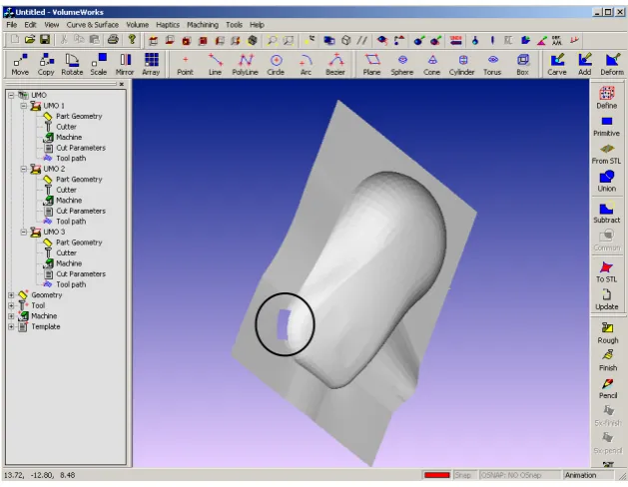Image resolution: width=628 pixels, height=487 pixels.
Task: Click the Add volume tool
Action: (x=585, y=65)
